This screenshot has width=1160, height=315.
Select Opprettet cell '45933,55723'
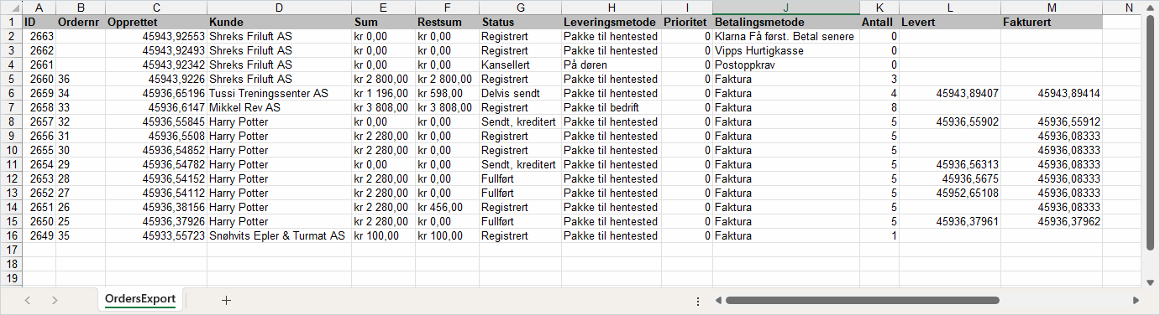[x=156, y=235]
